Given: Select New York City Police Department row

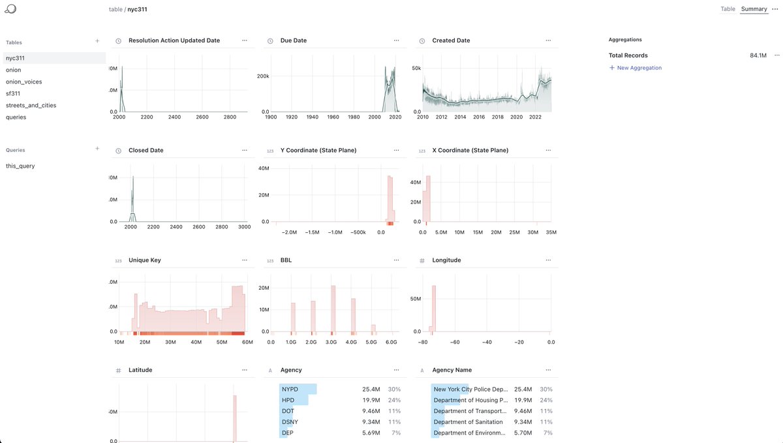Looking at the screenshot, I should pos(492,390).
